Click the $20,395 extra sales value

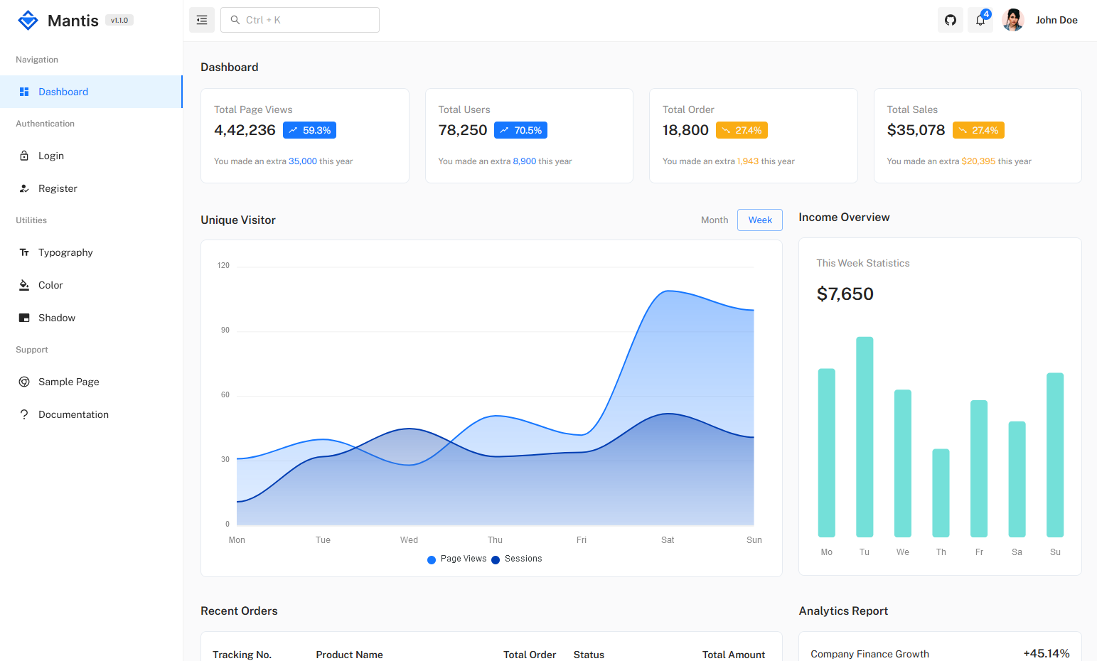(978, 161)
